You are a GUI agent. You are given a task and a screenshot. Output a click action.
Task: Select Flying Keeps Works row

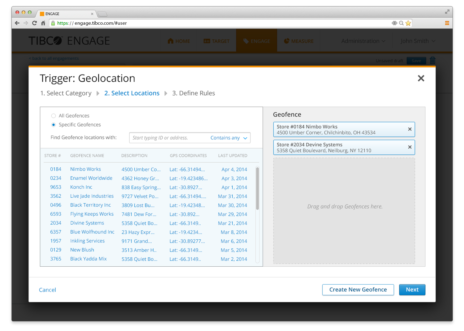coord(149,214)
